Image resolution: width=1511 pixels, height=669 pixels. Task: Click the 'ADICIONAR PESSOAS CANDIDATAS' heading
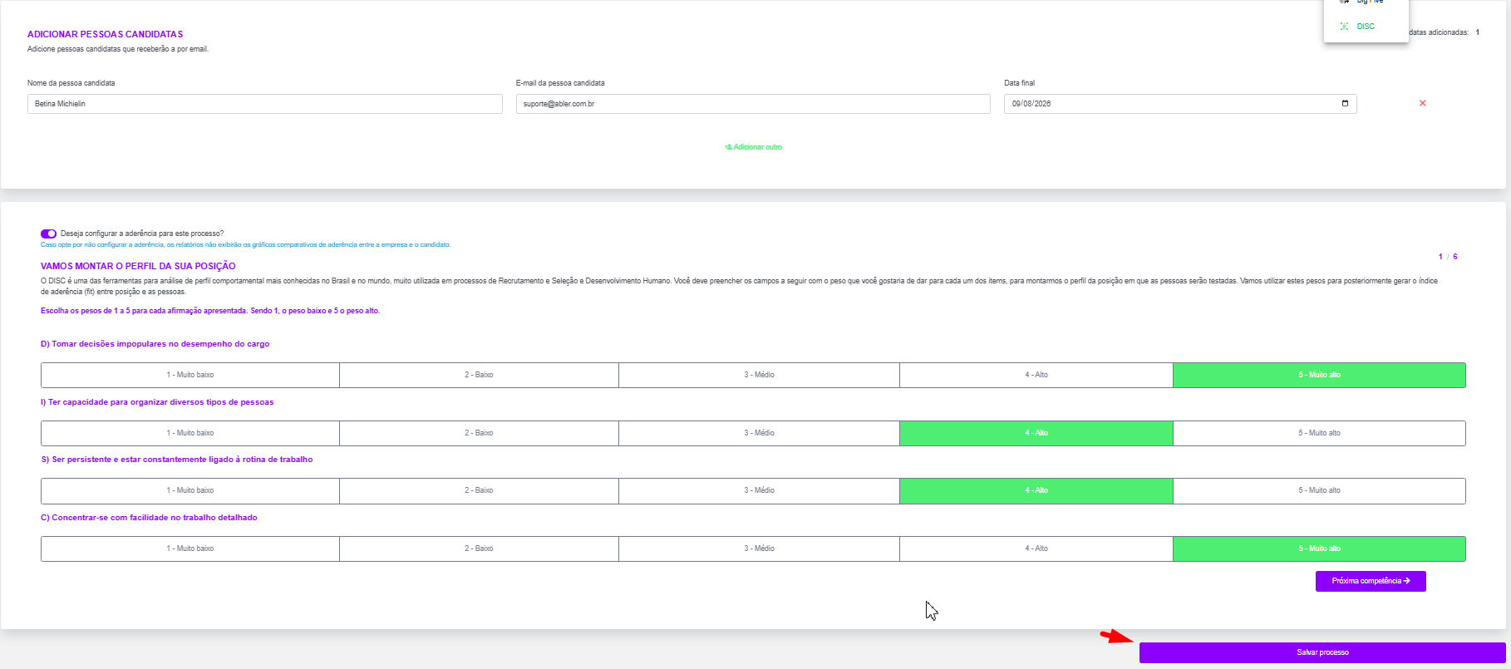(x=106, y=34)
